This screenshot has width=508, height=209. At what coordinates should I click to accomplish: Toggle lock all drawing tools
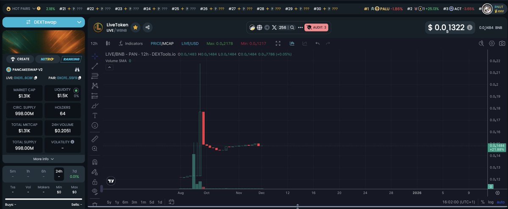click(x=95, y=182)
